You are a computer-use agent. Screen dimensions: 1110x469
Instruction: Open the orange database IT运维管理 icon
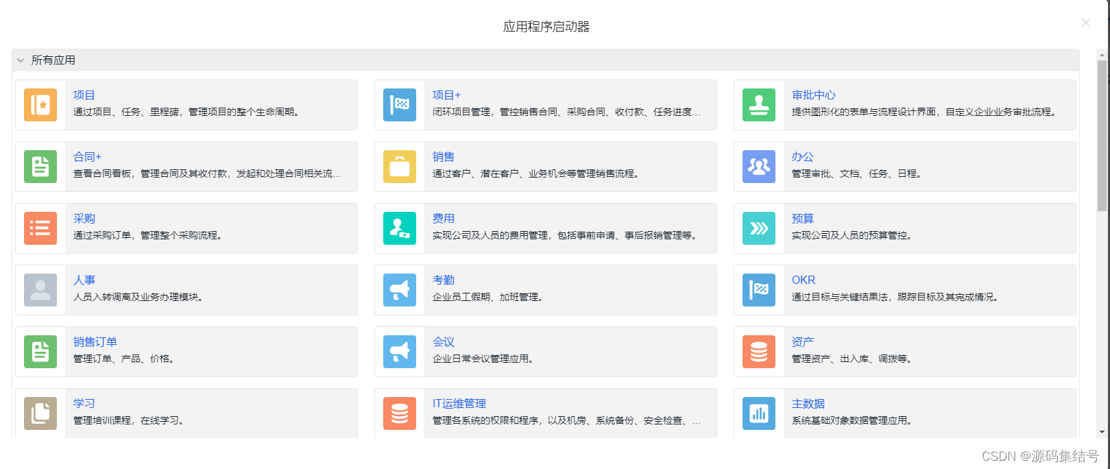(400, 413)
